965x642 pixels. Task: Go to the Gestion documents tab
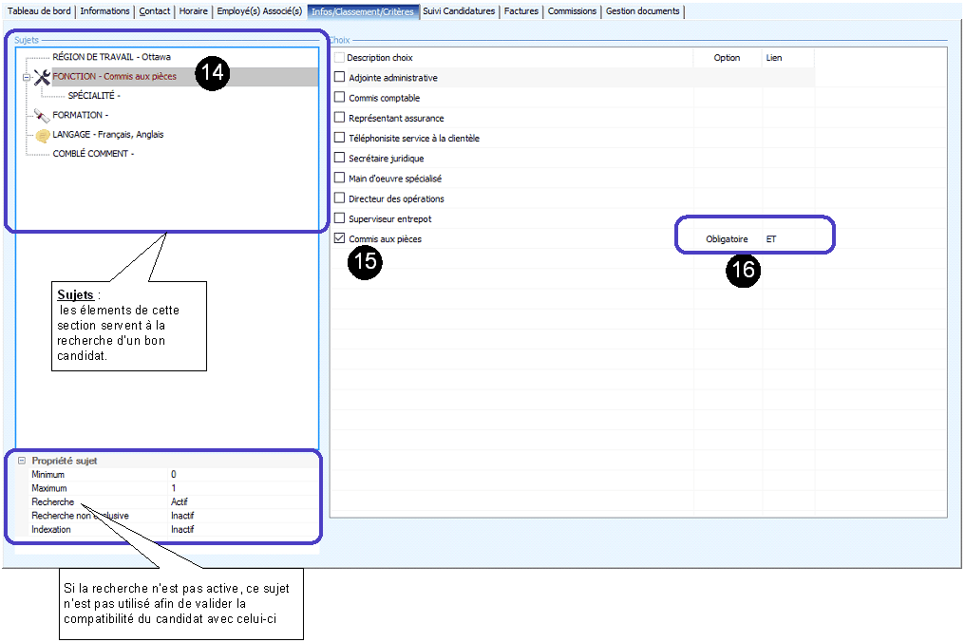pyautogui.click(x=643, y=11)
